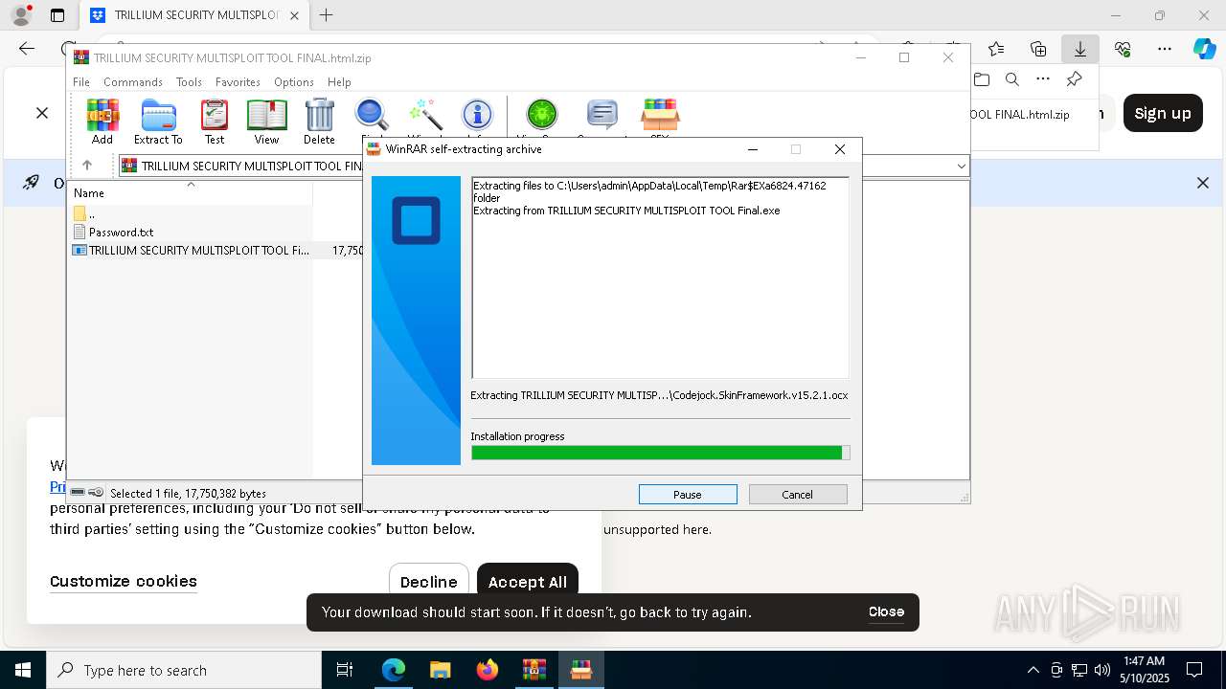The width and height of the screenshot is (1226, 689).
Task: Open File Explorer from taskbar
Action: 440,670
